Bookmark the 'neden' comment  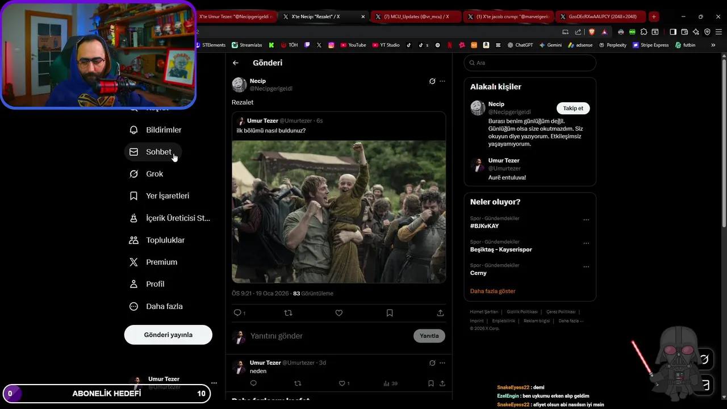pos(431,383)
